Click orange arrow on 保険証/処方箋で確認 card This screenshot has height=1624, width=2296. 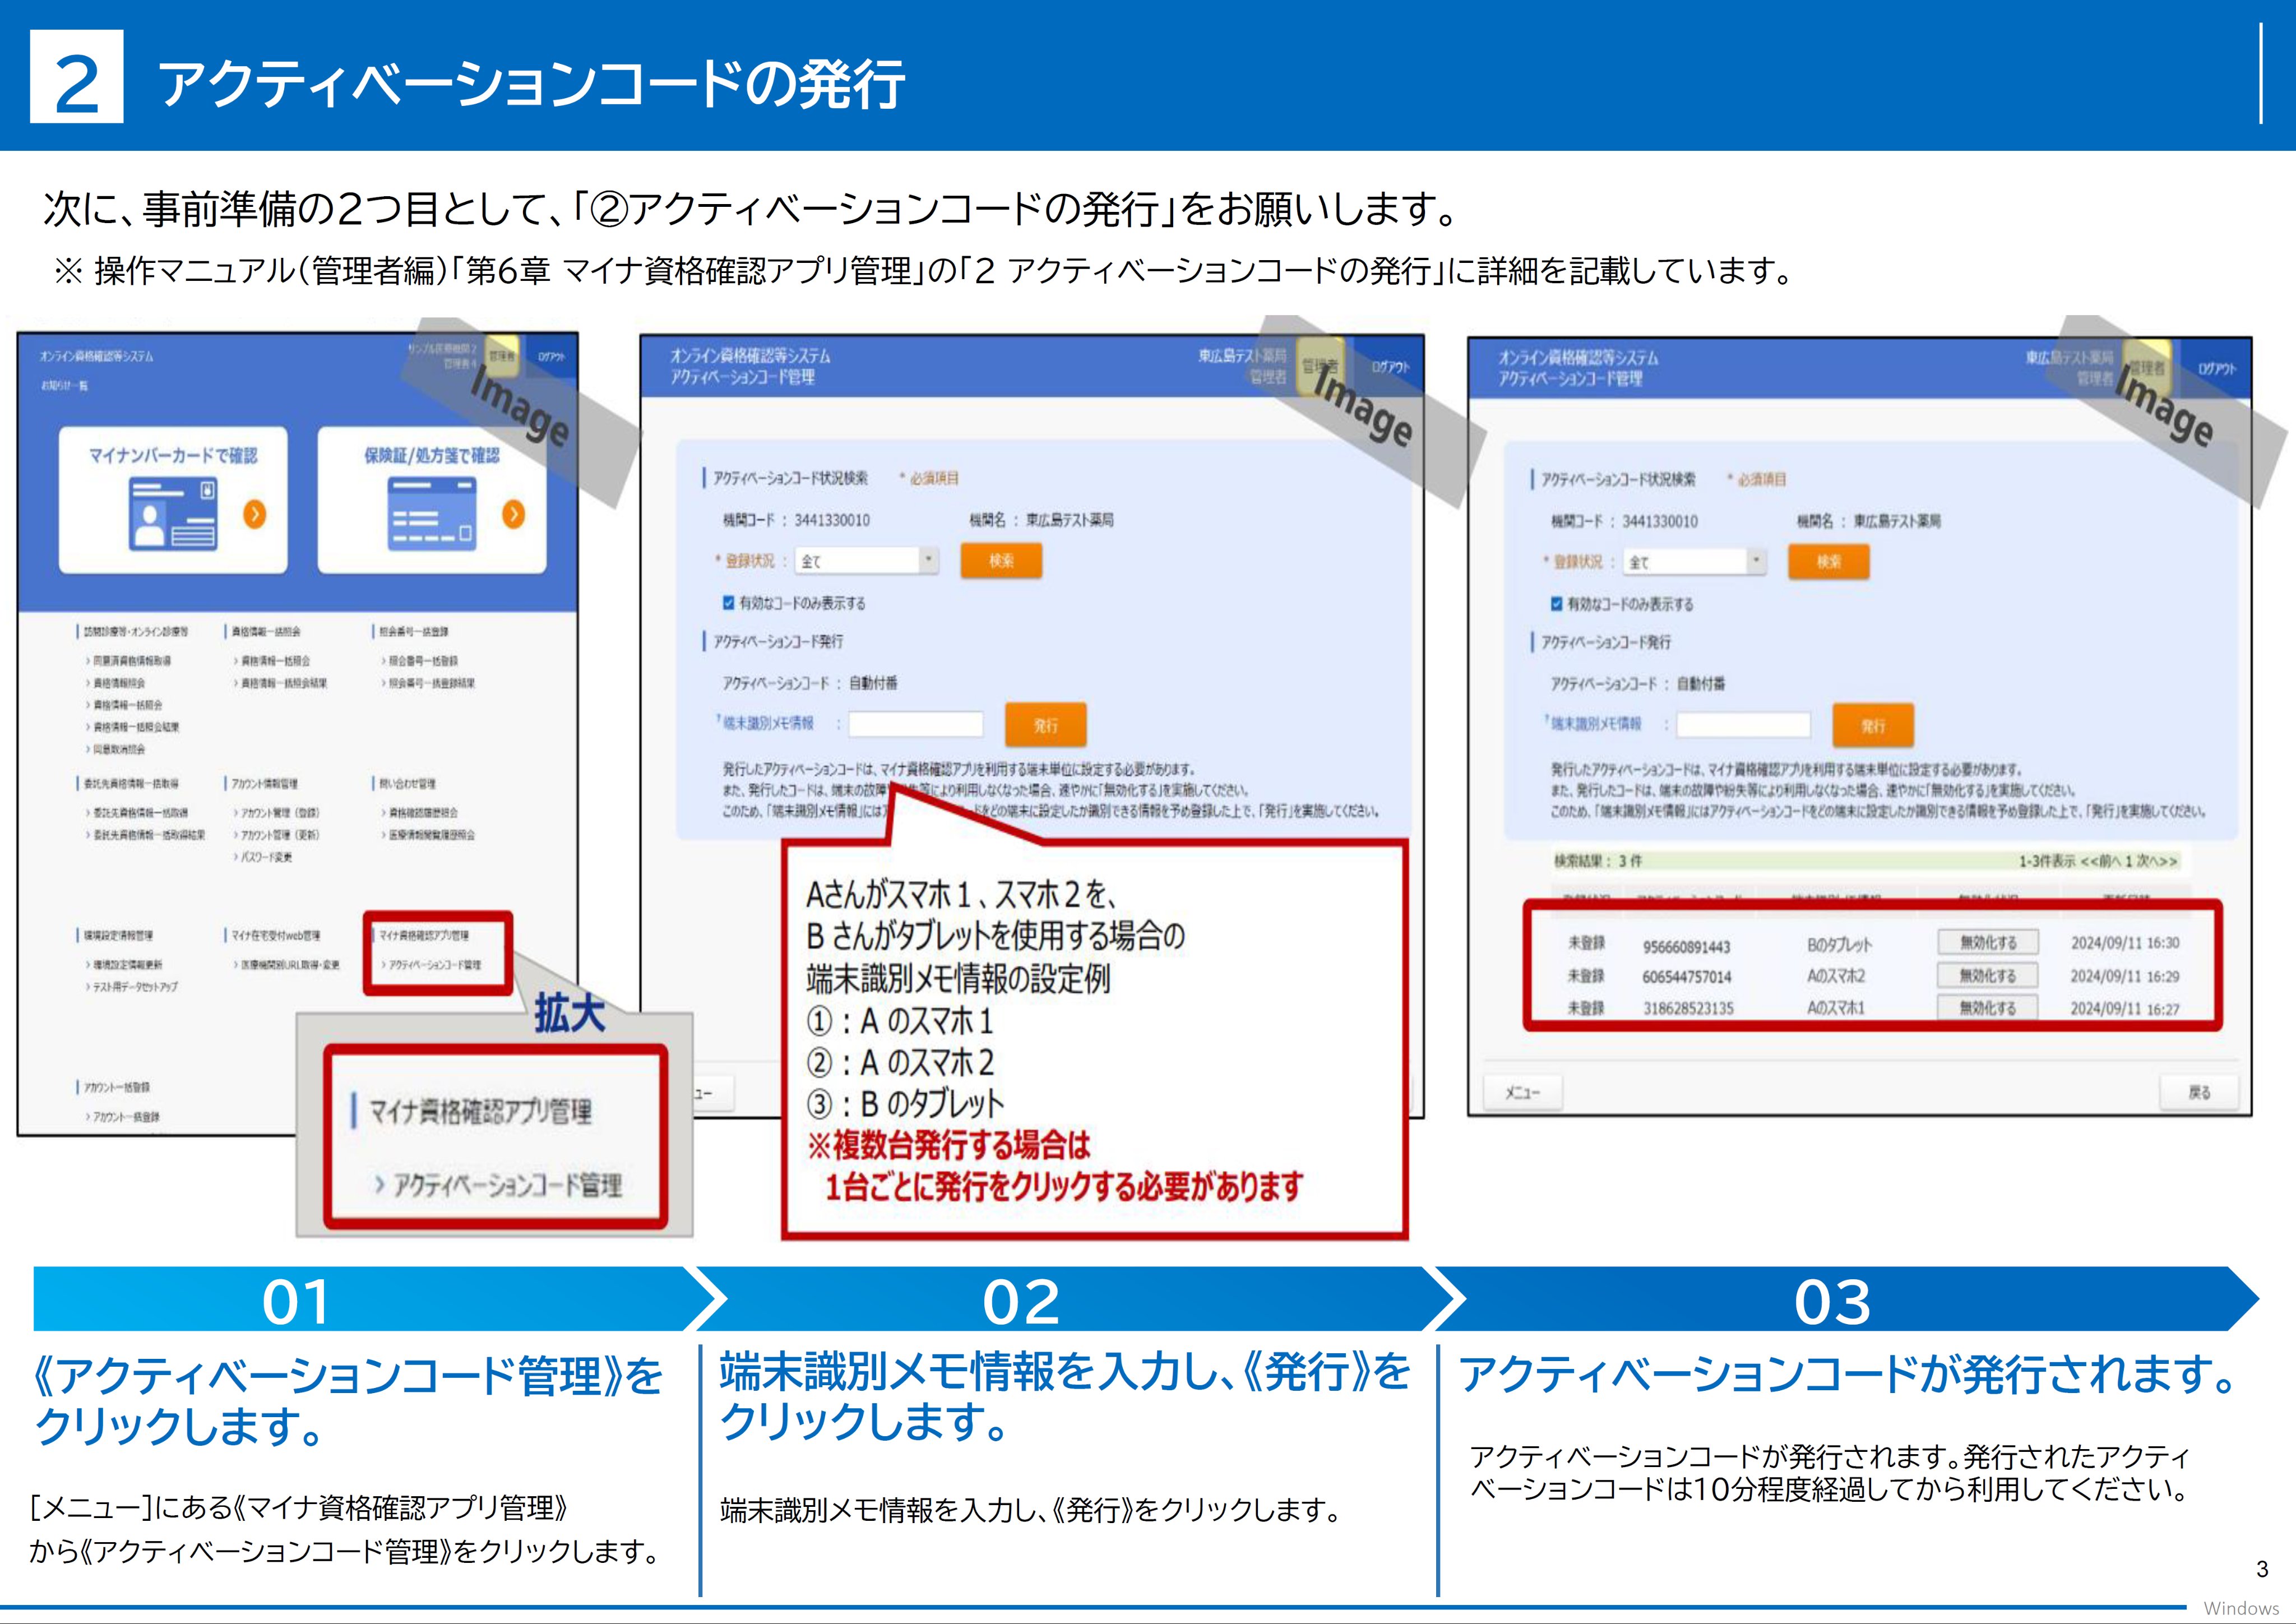[x=513, y=514]
